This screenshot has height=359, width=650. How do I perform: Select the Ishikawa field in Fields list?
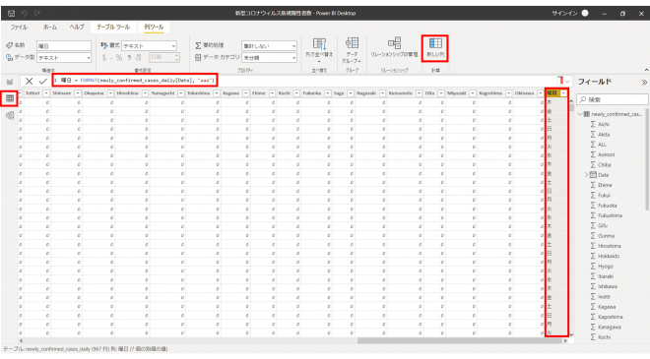click(x=608, y=286)
